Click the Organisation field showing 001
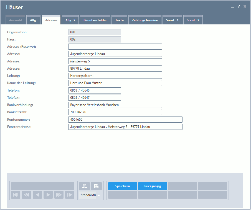This screenshot has height=210, width=251. pyautogui.click(x=95, y=32)
